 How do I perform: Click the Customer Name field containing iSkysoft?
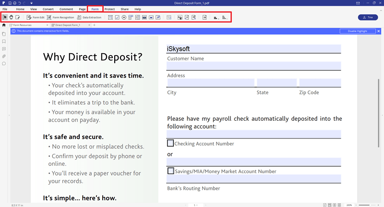(254, 48)
